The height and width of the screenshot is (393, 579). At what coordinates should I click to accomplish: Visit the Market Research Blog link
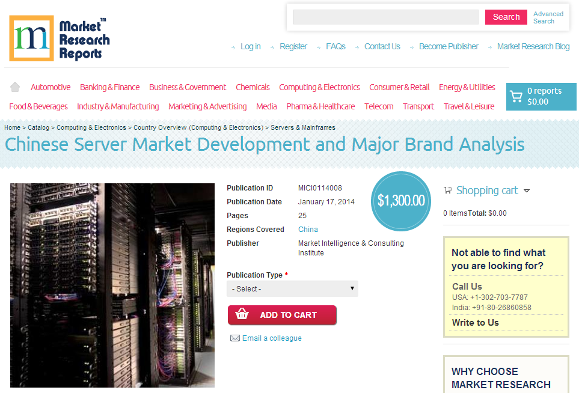pos(533,46)
